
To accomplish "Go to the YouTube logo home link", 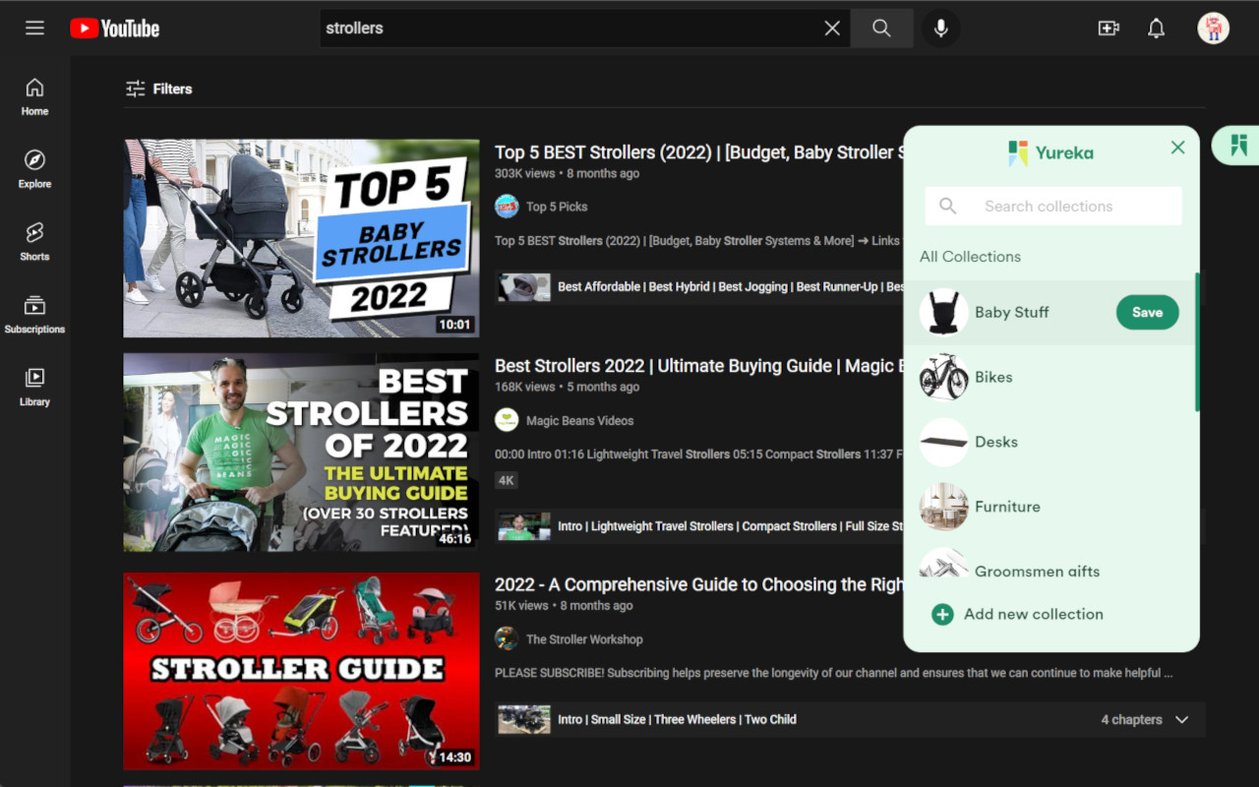I will (115, 29).
